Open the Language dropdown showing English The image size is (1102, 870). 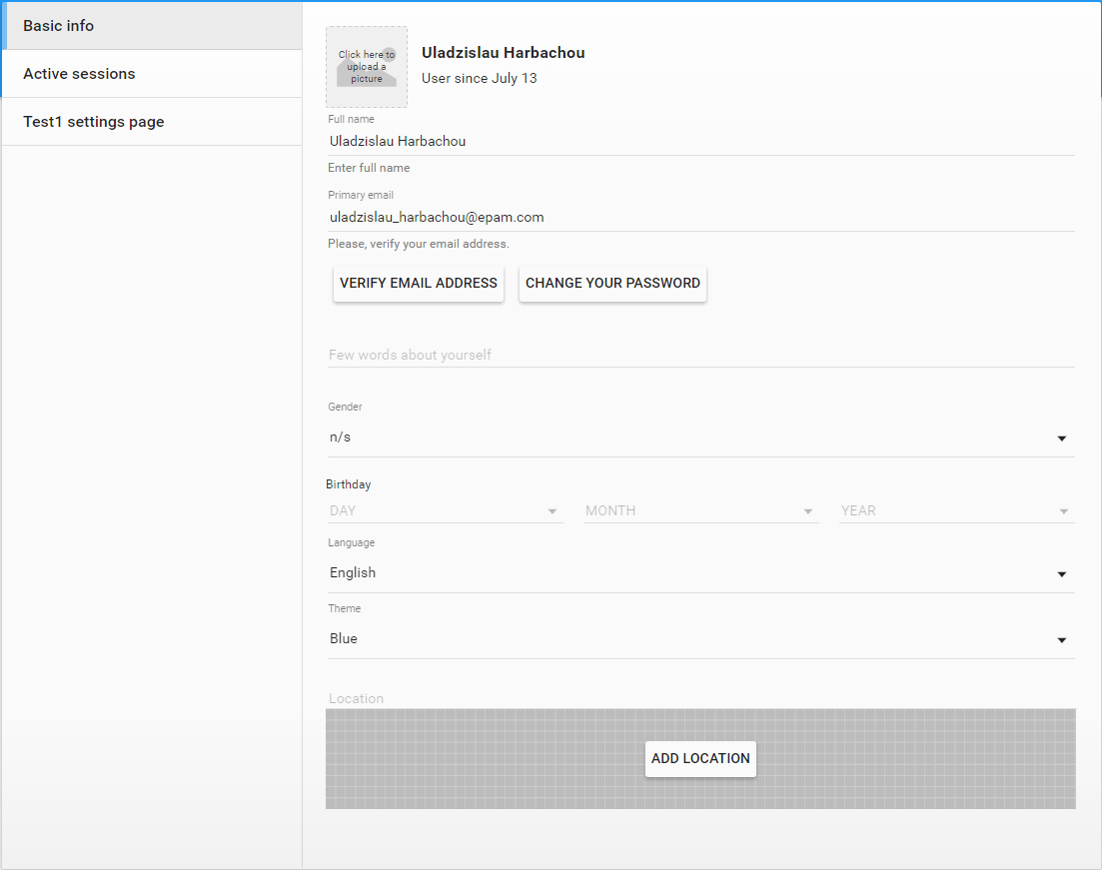[700, 573]
